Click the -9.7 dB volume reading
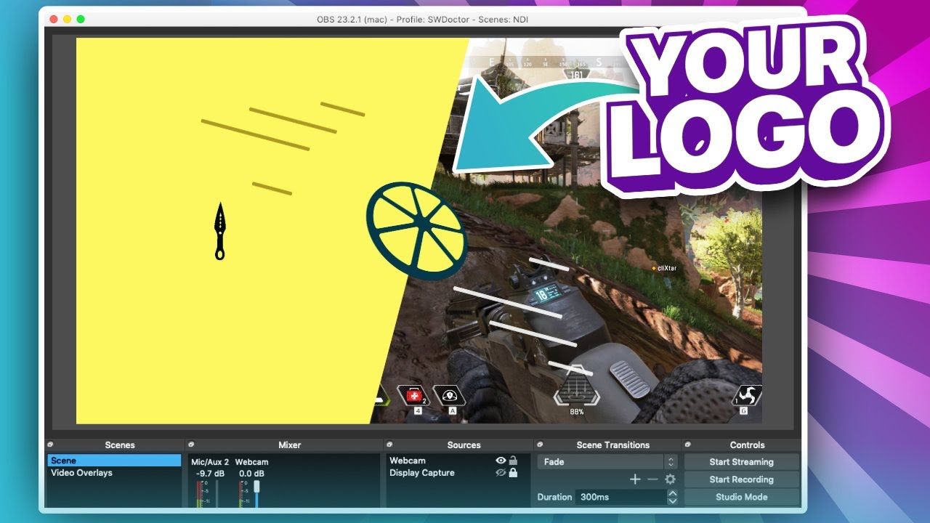 click(x=210, y=474)
